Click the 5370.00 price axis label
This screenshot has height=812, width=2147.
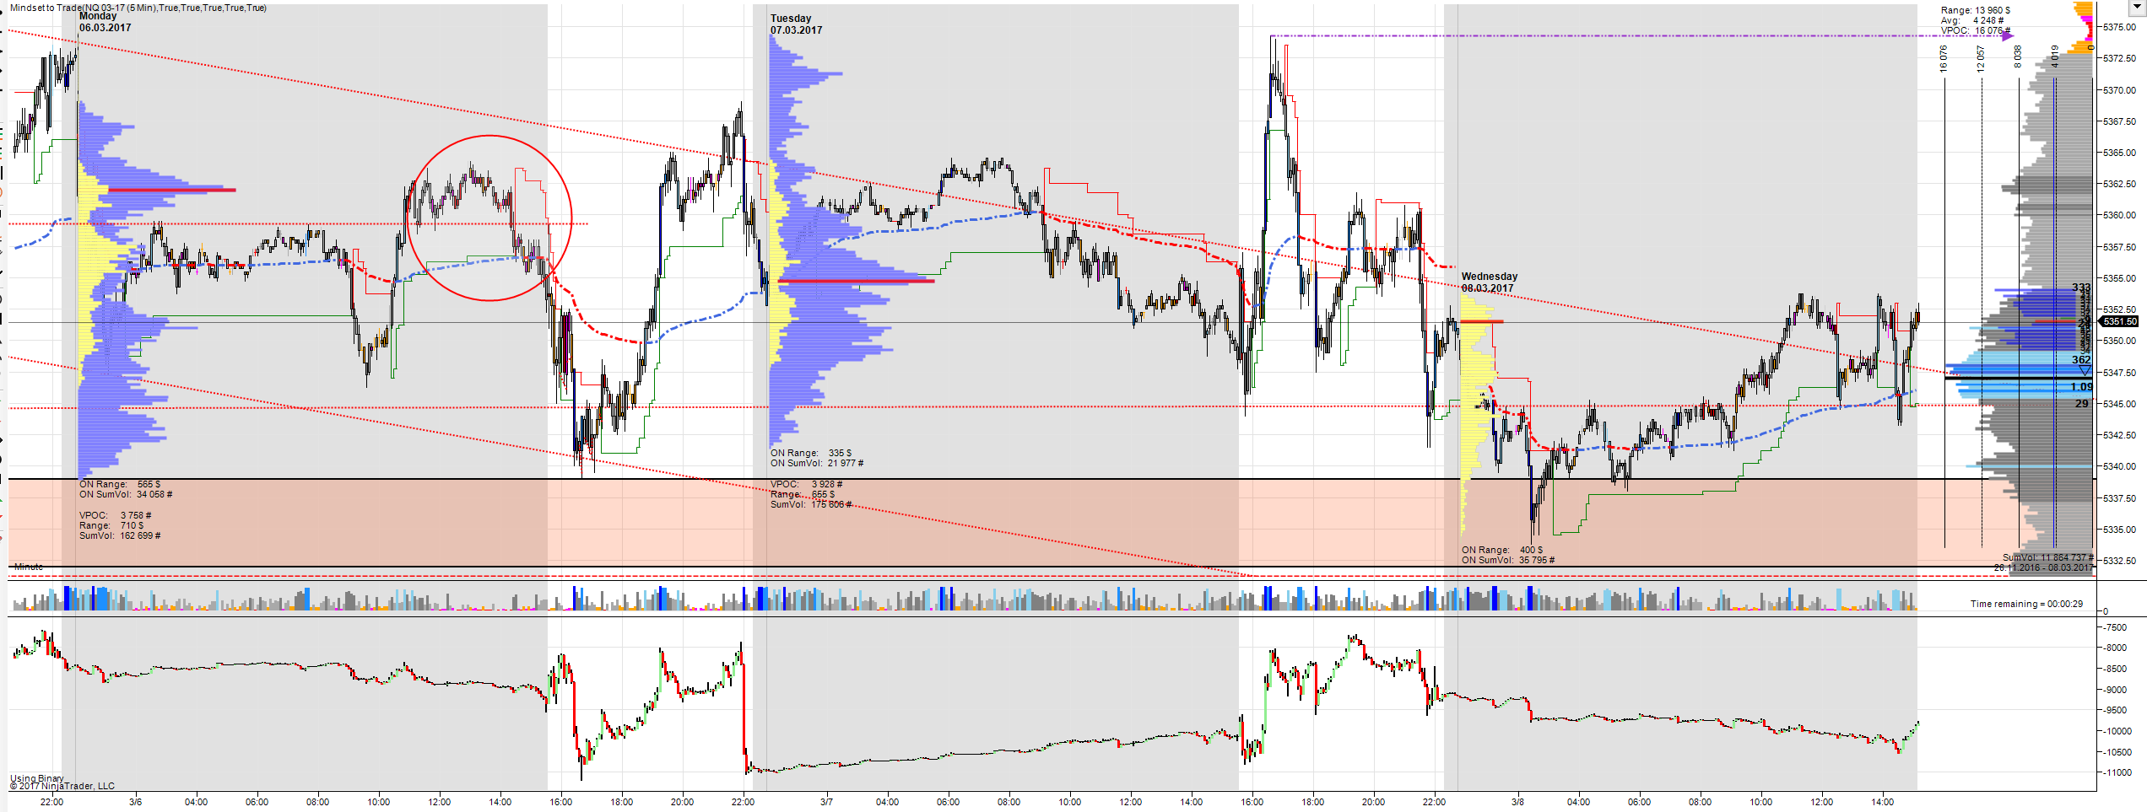coord(2119,90)
